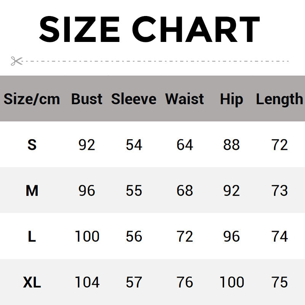The image size is (305, 305).
Task: Select the Size/cm column header
Action: (32, 99)
